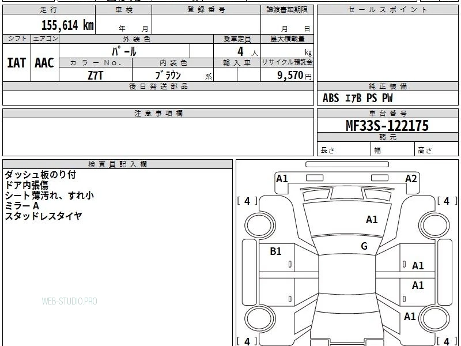Image resolution: width=461 pixels, height=346 pixels.
Task: Click the 内装色 header cell
Action: [x=173, y=63]
